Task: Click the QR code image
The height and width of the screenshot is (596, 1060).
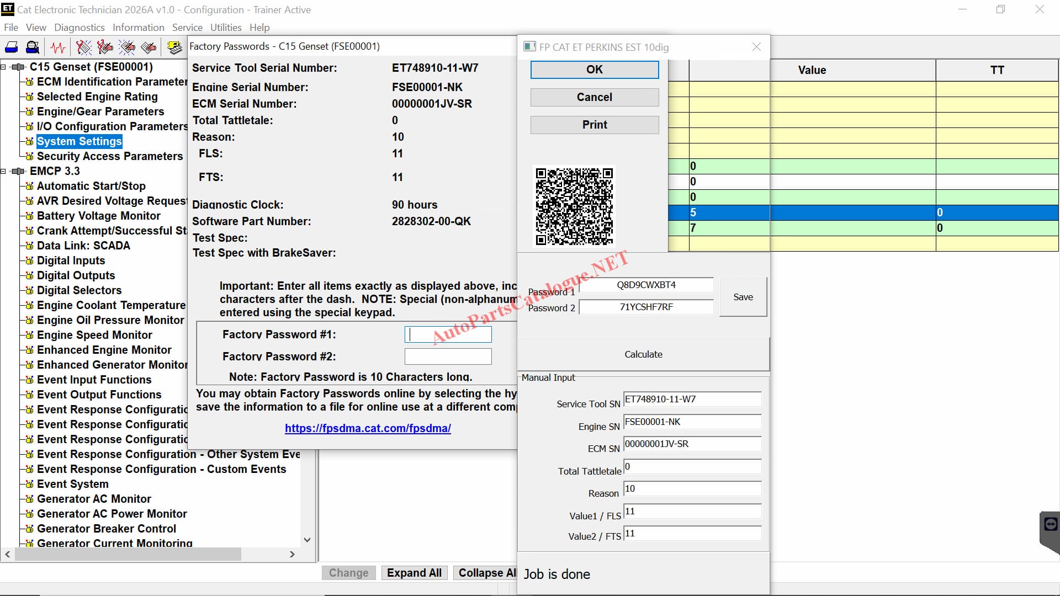Action: click(574, 206)
